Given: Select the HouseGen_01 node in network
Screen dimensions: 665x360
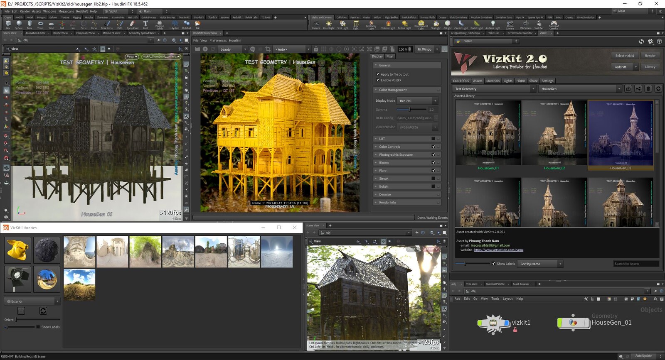Looking at the screenshot, I should (x=573, y=322).
